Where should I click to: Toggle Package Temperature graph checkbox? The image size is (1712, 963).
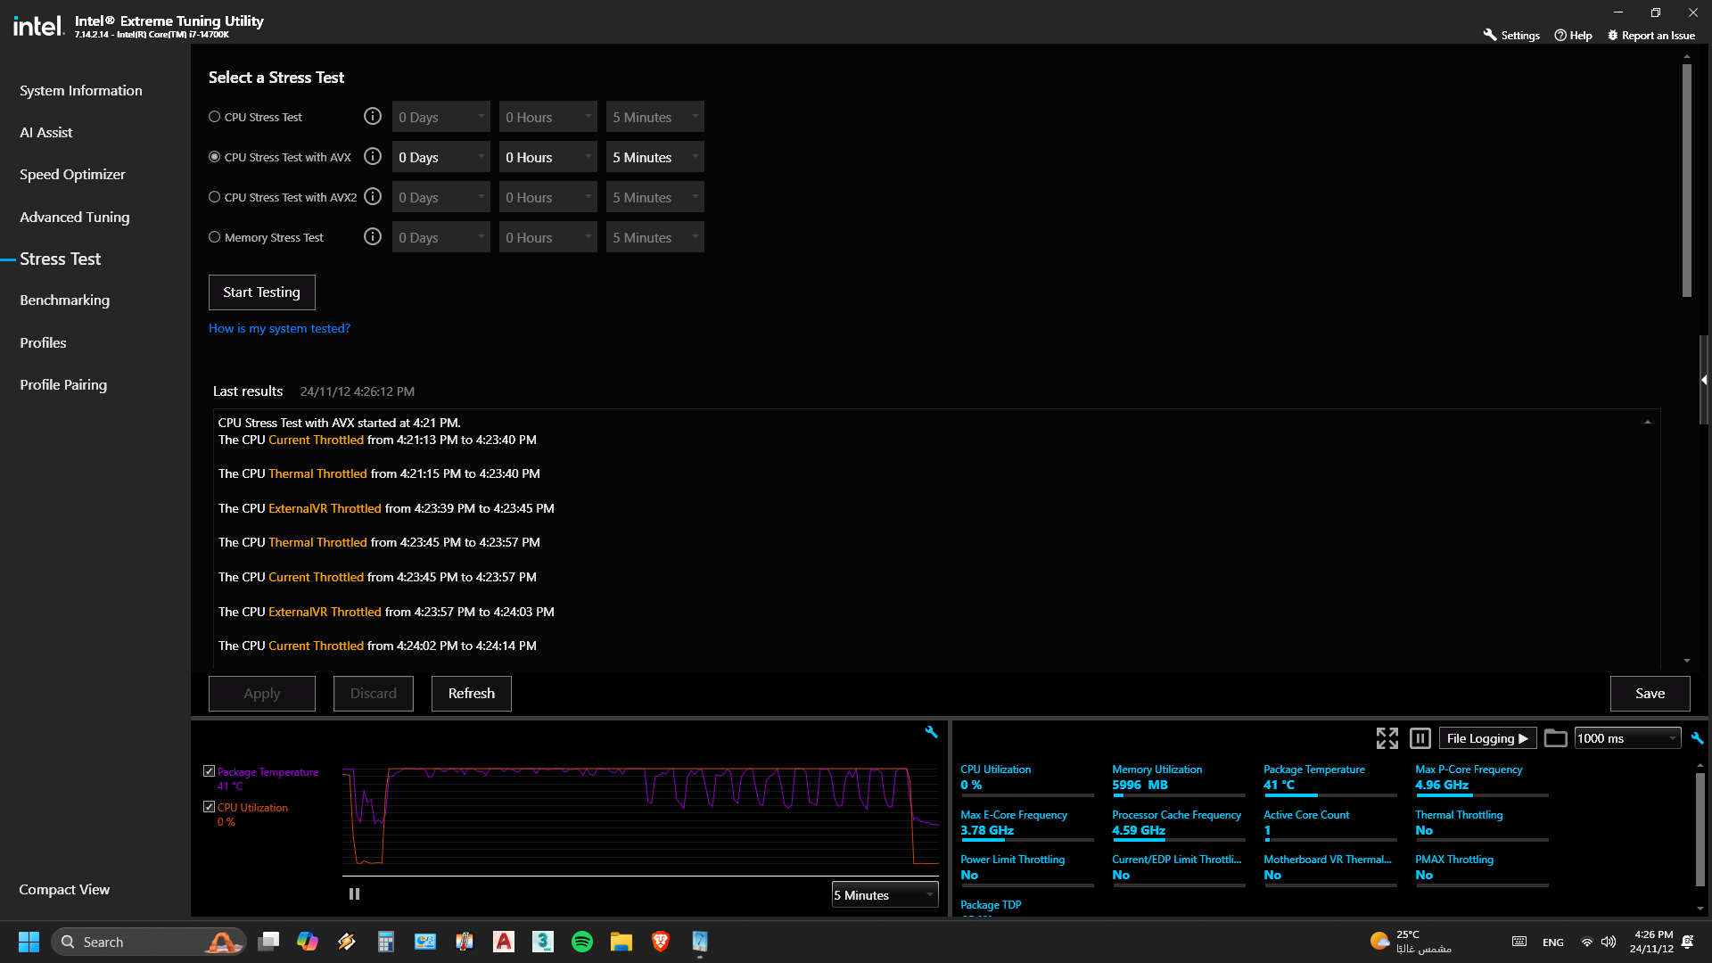(209, 771)
